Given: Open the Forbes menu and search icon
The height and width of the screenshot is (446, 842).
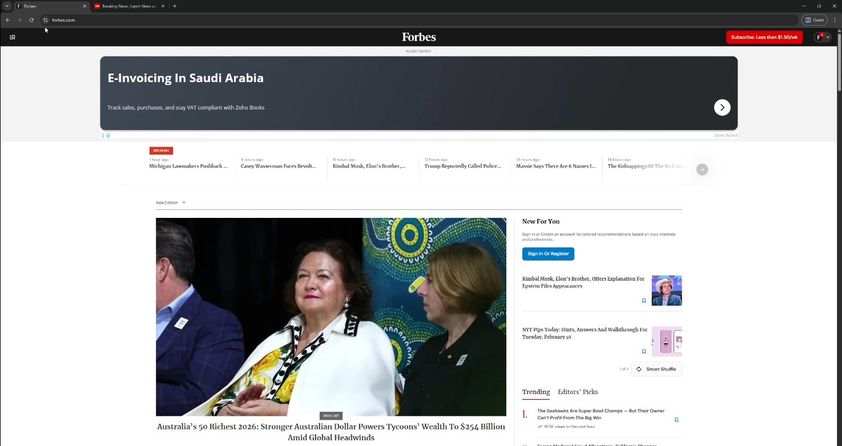Looking at the screenshot, I should pos(12,37).
